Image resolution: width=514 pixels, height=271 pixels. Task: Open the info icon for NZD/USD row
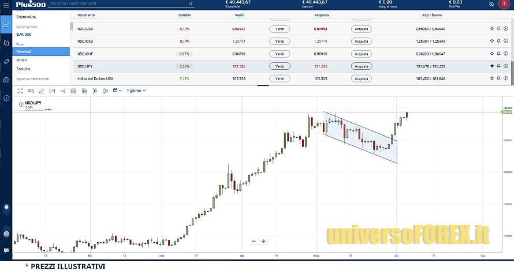(506, 28)
